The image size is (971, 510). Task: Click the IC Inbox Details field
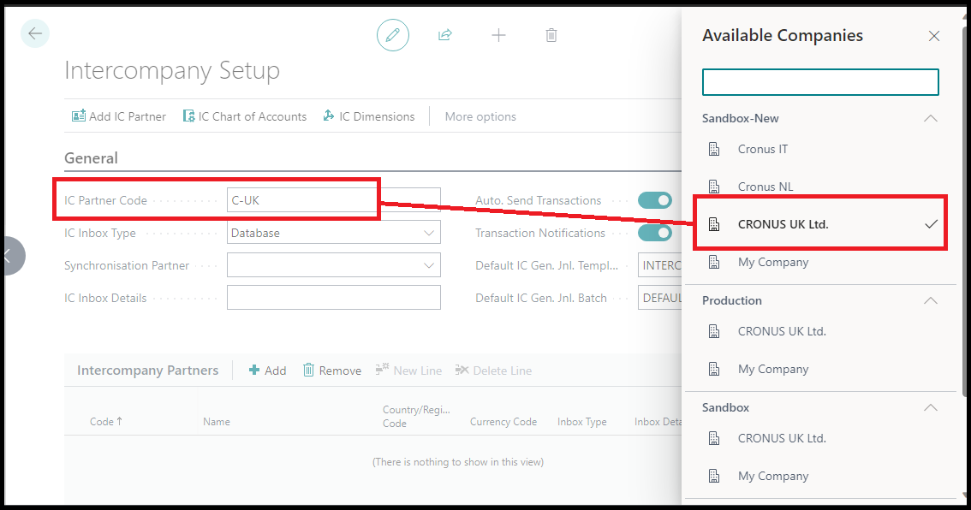coord(334,297)
